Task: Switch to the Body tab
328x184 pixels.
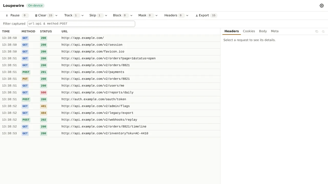Action: tap(263, 31)
